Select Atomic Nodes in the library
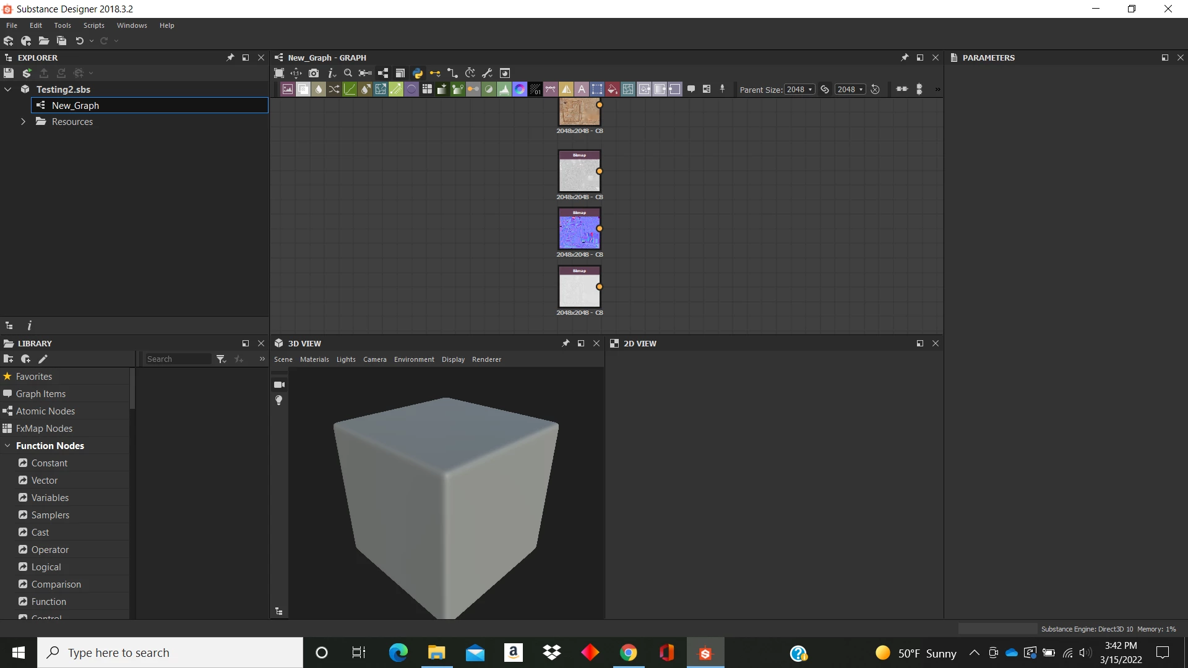This screenshot has width=1188, height=668. pyautogui.click(x=45, y=411)
